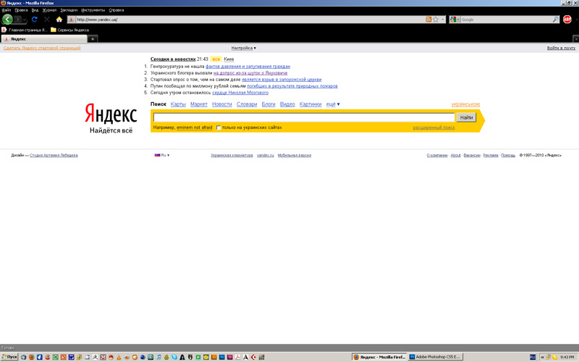Launch Photoshop Ps icon in quick launch
The height and width of the screenshot is (362, 579).
(222, 357)
